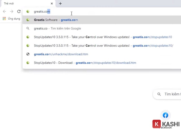This screenshot has width=181, height=129.
Task: Click the green favicon in address bar
Action: [x=28, y=11]
